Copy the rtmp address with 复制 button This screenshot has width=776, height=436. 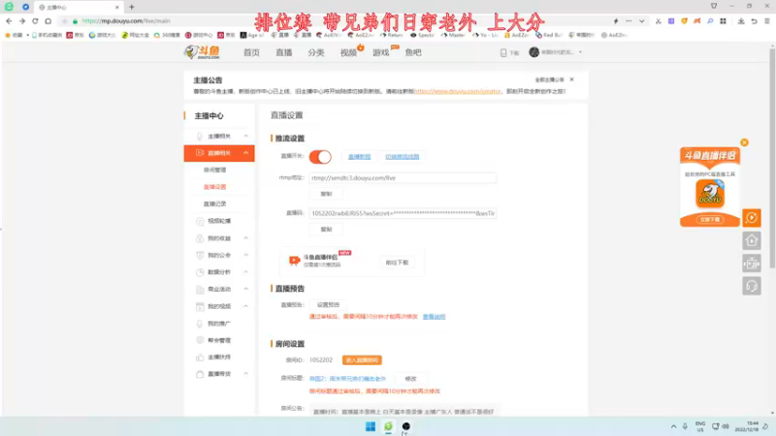tap(326, 194)
